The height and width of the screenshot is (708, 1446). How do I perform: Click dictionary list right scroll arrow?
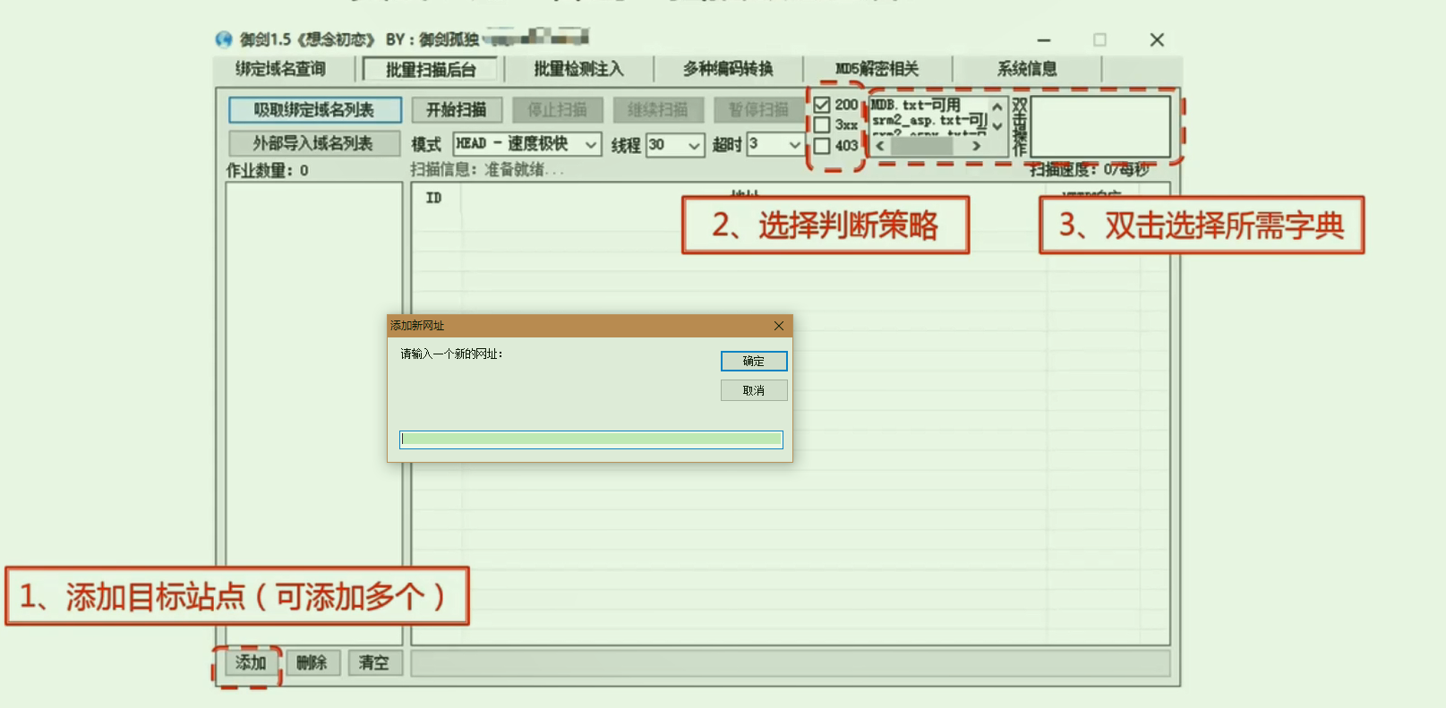[x=976, y=146]
